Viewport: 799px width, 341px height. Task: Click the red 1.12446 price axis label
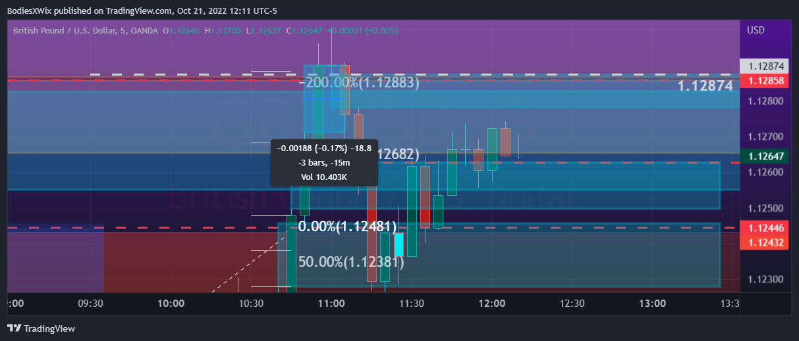(x=765, y=228)
